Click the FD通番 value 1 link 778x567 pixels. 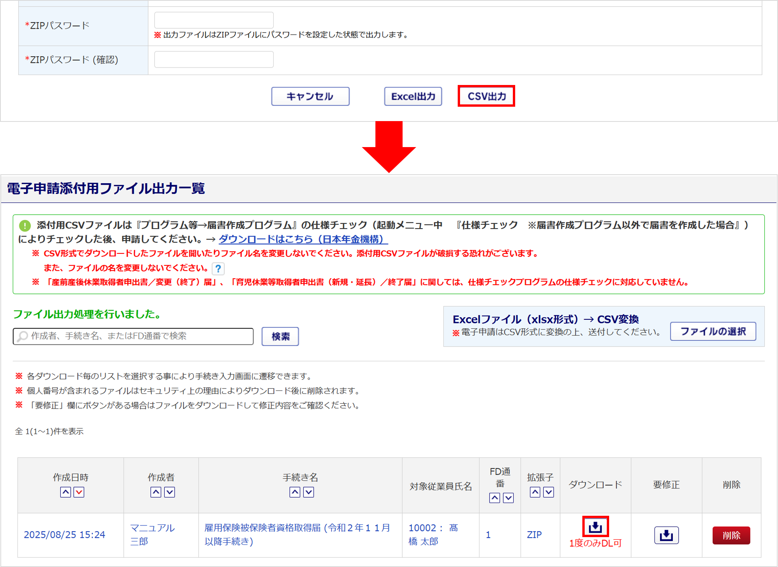488,535
